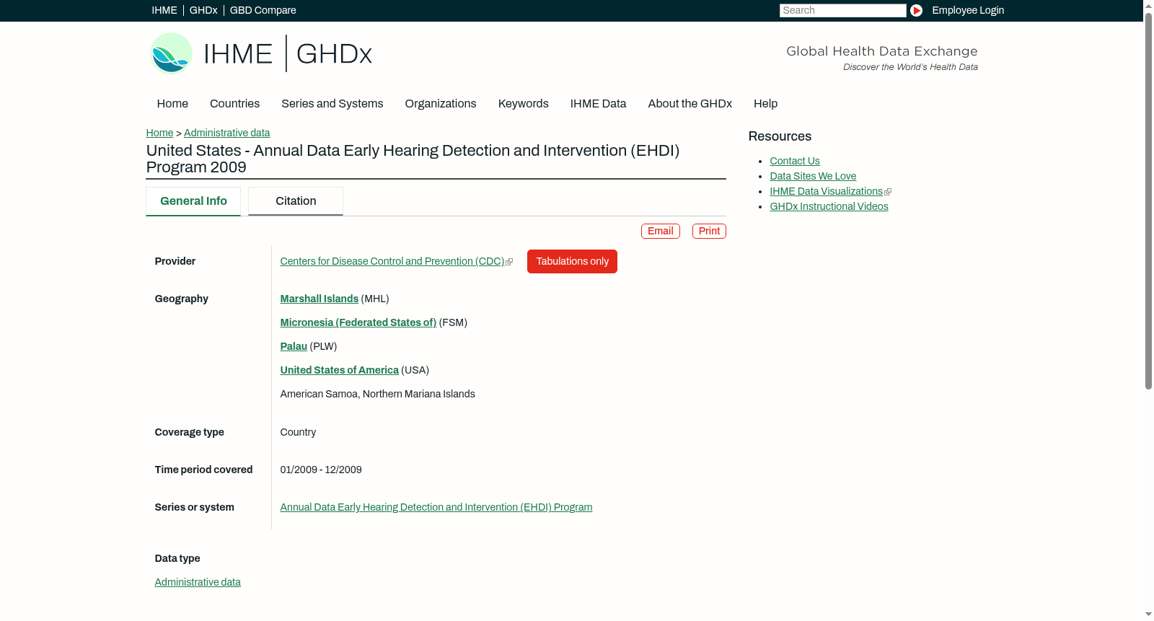Click the Tabulations only red badge

tap(572, 261)
